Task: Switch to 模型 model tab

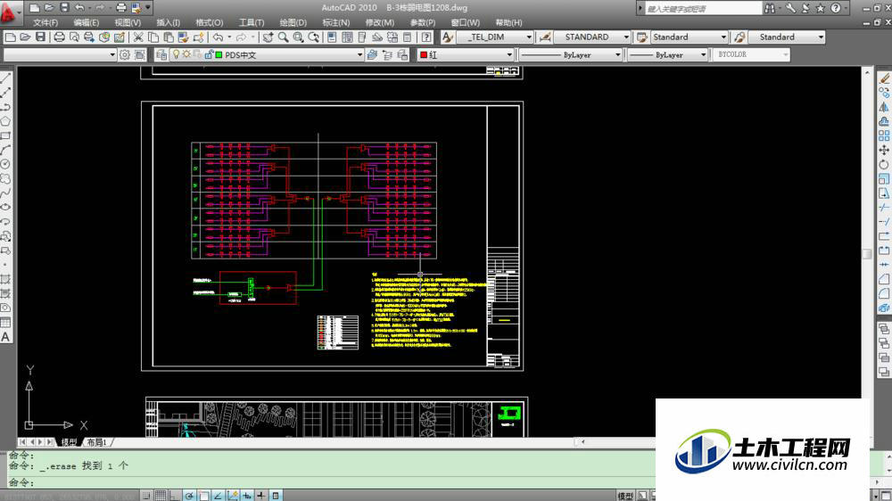Action: click(69, 442)
